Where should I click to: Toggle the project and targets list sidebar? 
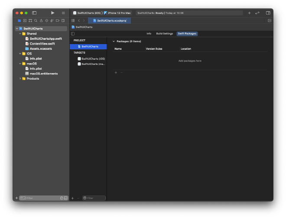[x=73, y=33]
